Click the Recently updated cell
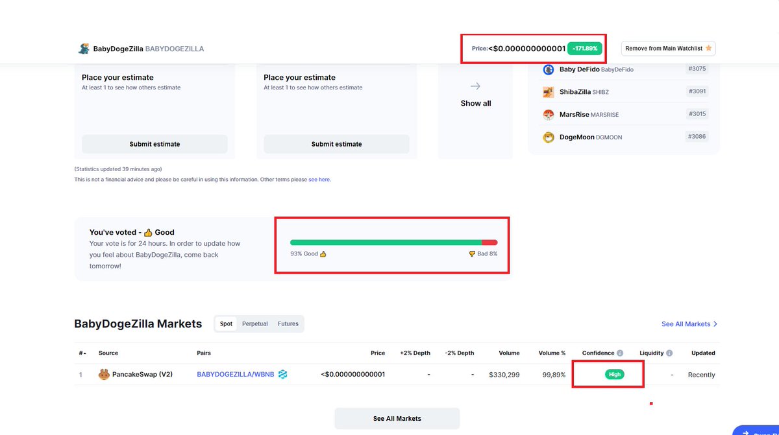This screenshot has height=435, width=779. point(702,375)
